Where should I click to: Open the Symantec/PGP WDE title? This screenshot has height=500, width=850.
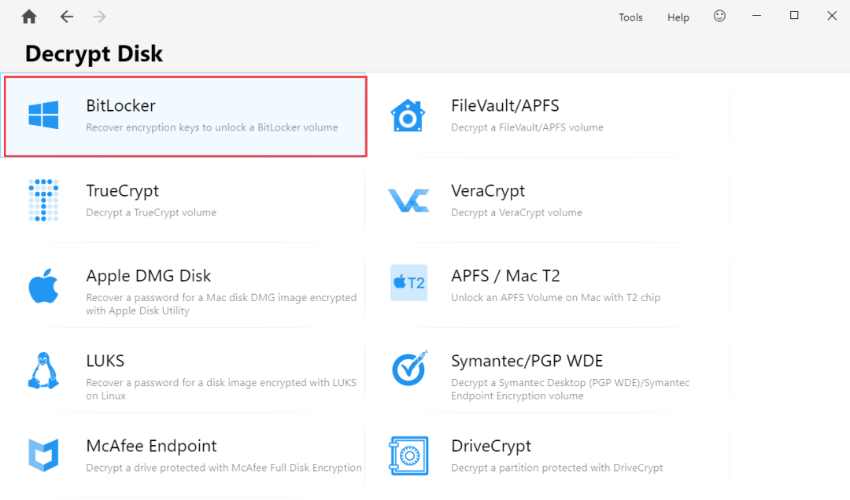pyautogui.click(x=527, y=361)
